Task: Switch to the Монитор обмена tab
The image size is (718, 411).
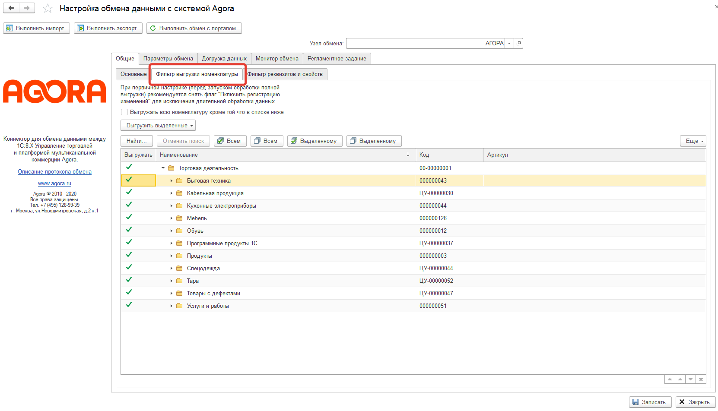Action: coord(276,59)
